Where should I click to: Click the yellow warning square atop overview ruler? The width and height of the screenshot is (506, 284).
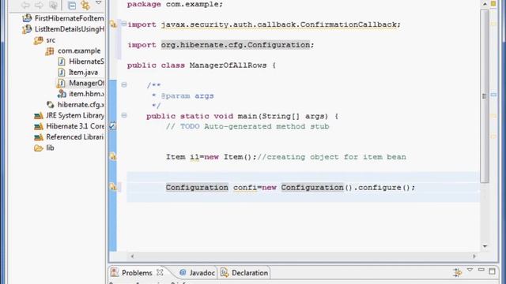[493, 3]
